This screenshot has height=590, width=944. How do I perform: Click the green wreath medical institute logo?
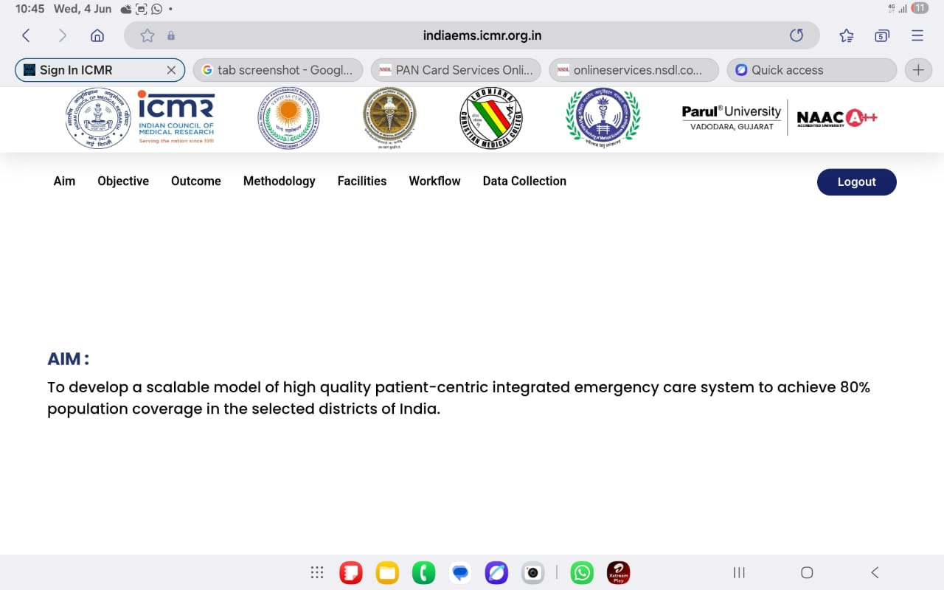click(603, 118)
